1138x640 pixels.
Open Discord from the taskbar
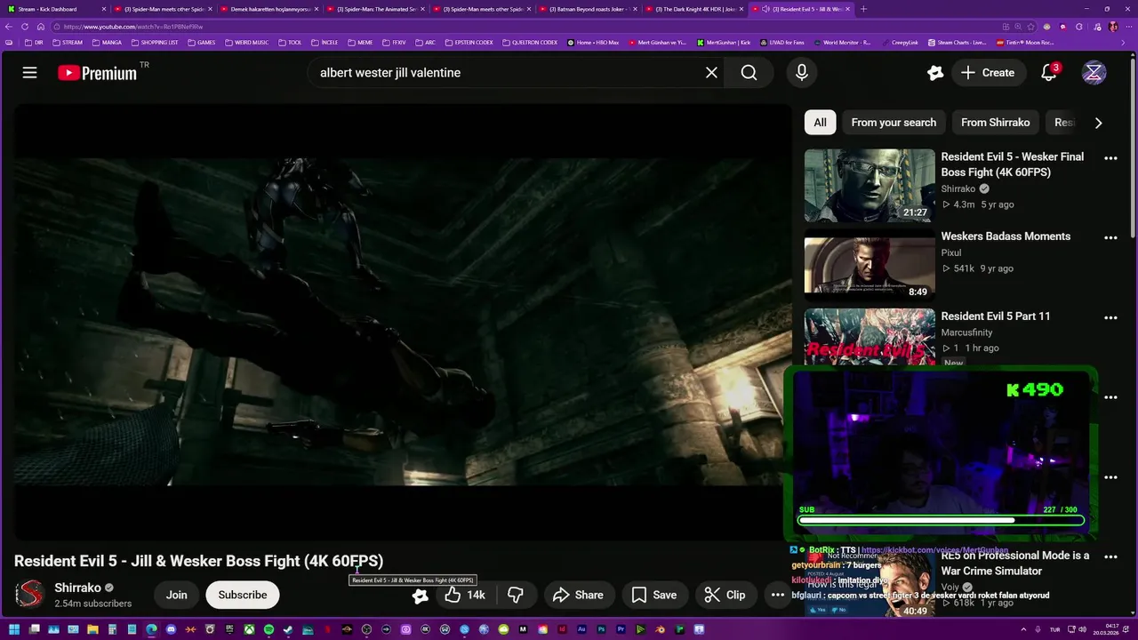[171, 629]
